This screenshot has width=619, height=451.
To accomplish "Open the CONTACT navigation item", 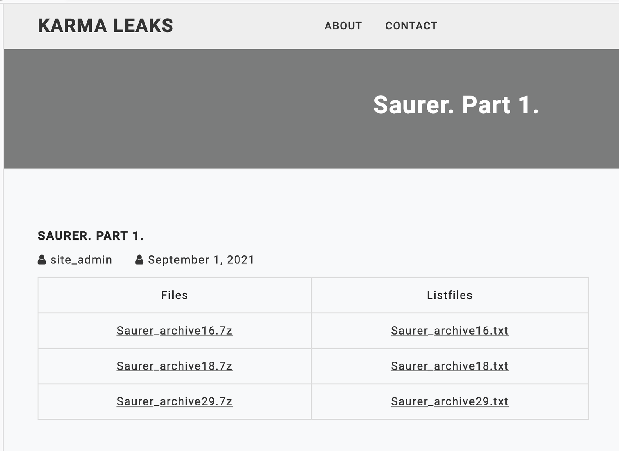I will [x=411, y=26].
